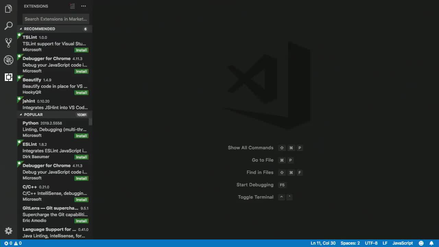
Task: Open the Explorer view
Action: (8, 9)
